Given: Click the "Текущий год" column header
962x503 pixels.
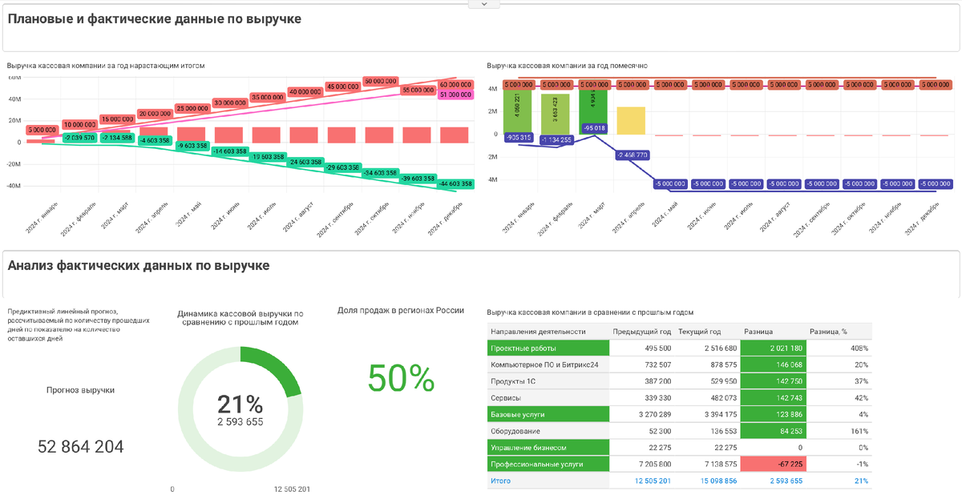Looking at the screenshot, I should (x=699, y=332).
